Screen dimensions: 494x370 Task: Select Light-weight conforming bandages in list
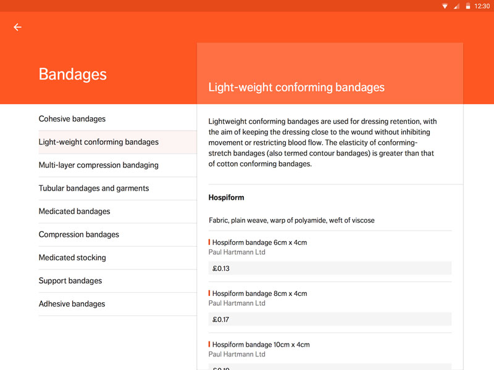tap(117, 142)
